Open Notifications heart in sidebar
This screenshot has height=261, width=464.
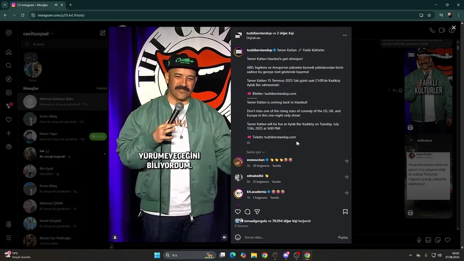(9, 120)
